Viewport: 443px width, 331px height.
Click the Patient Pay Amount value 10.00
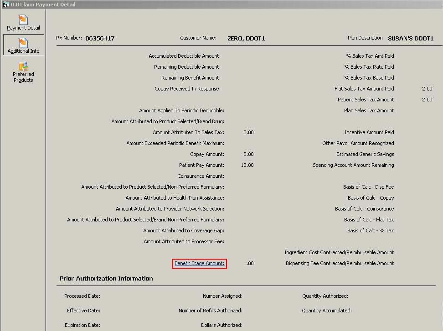coord(247,165)
